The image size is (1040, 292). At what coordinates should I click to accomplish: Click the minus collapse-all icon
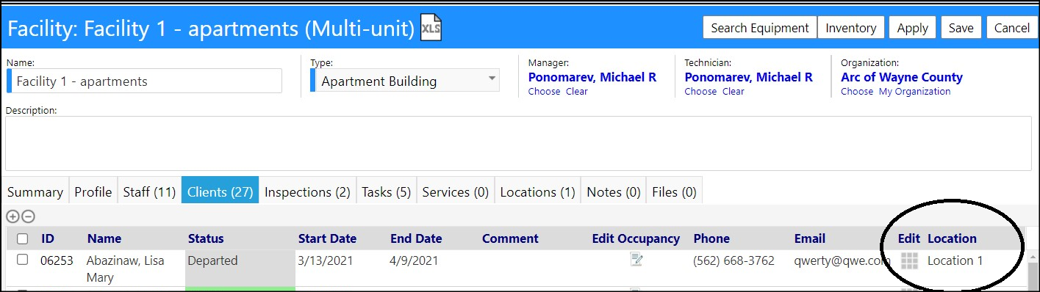tap(27, 216)
